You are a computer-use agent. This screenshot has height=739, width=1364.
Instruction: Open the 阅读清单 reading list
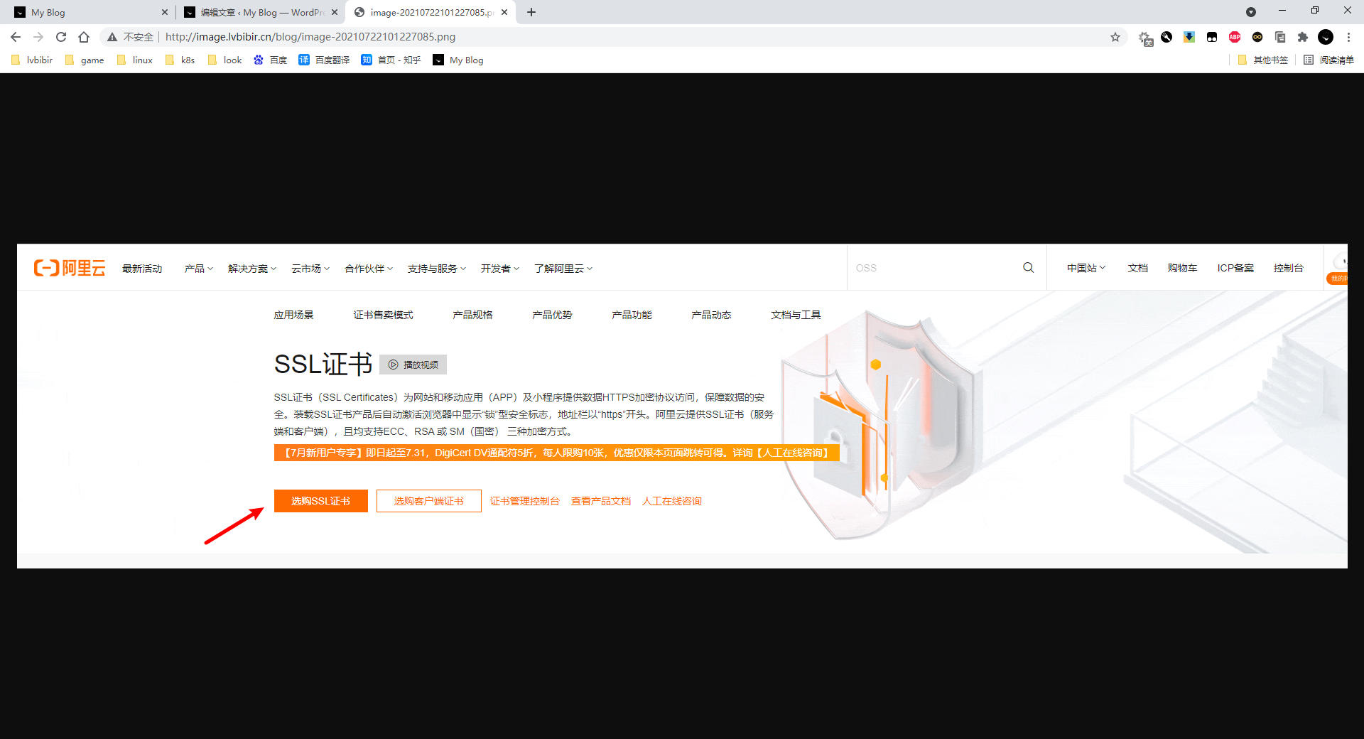[x=1329, y=60]
